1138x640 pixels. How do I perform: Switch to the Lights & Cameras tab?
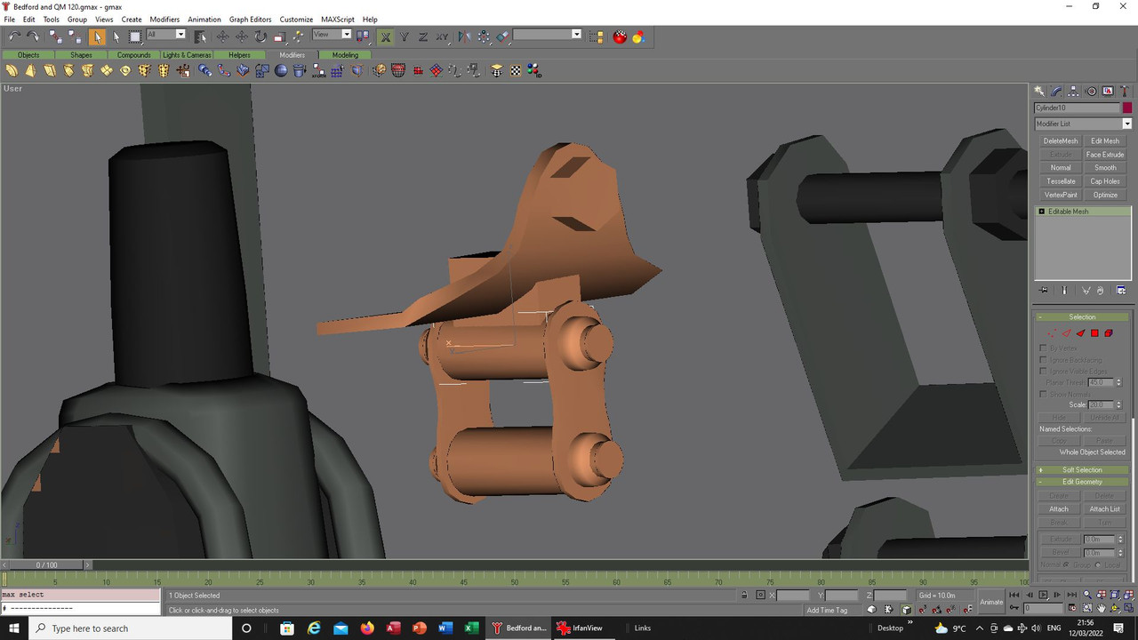point(187,54)
